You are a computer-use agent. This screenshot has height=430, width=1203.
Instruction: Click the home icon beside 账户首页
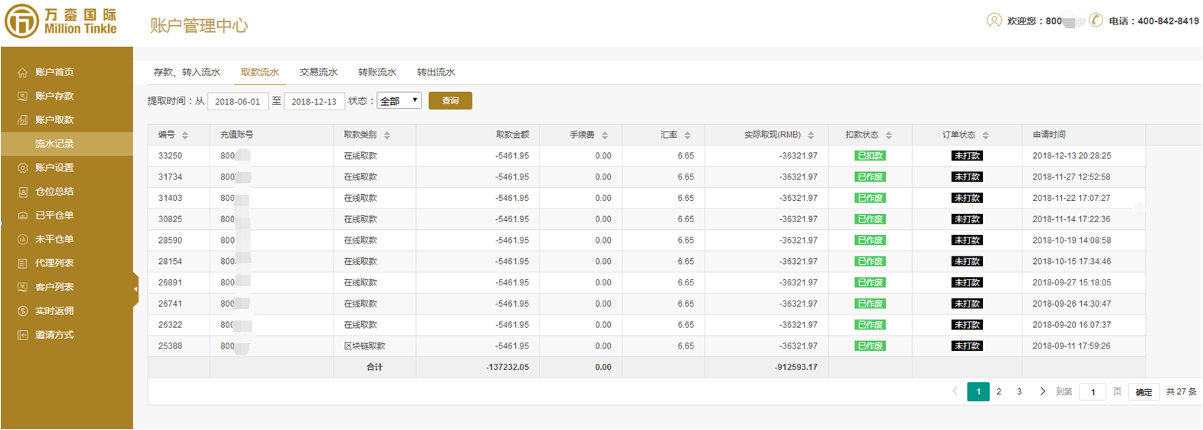[22, 72]
